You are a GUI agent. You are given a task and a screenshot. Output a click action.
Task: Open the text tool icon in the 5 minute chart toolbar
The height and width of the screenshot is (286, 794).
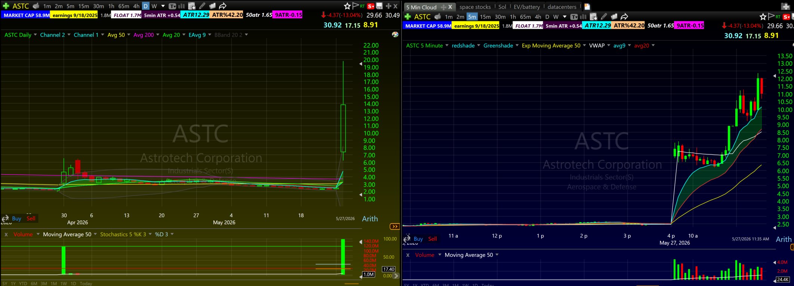[x=574, y=17]
